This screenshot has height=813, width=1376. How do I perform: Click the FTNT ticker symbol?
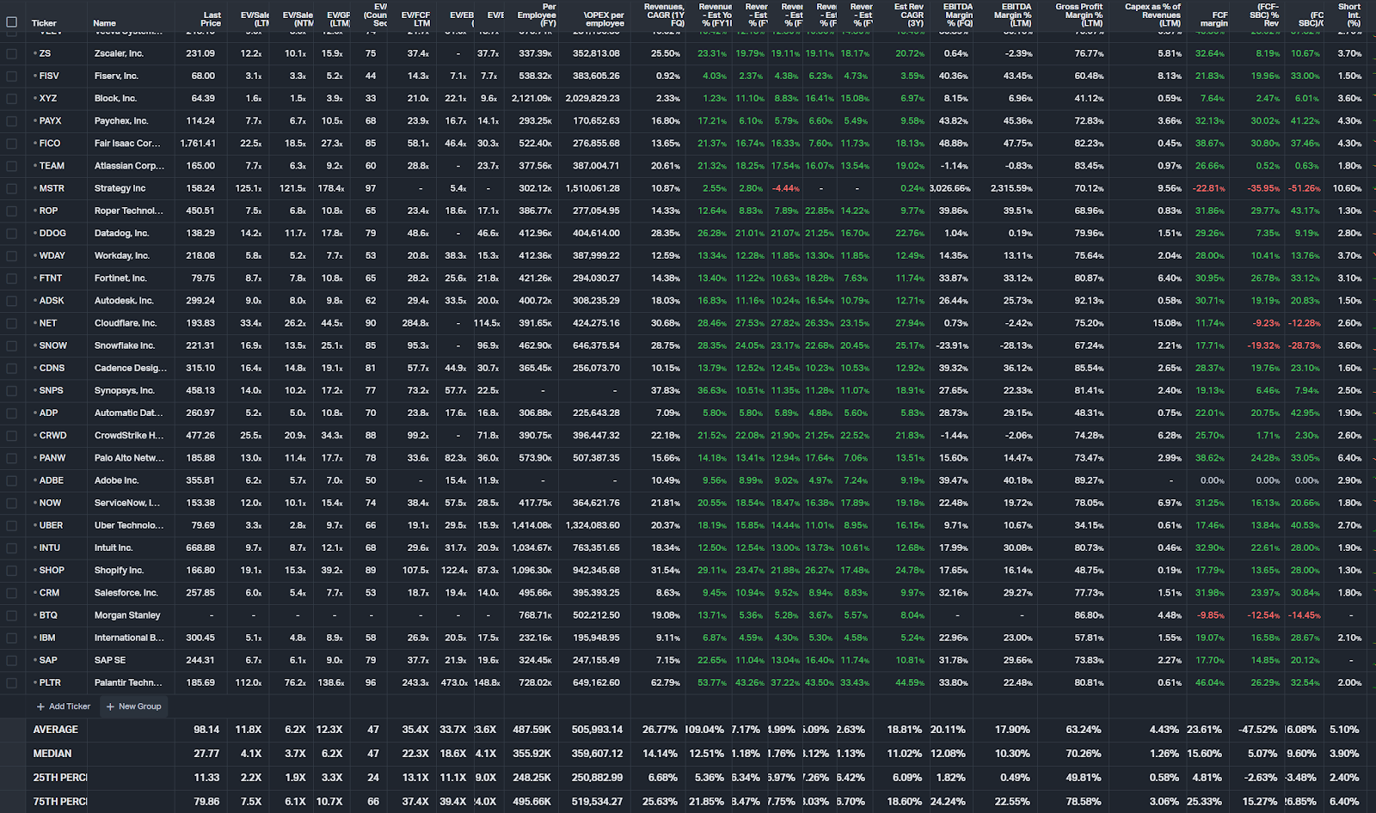tap(51, 278)
